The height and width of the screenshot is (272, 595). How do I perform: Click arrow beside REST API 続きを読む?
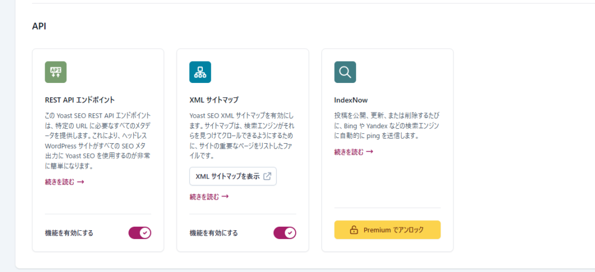(81, 182)
